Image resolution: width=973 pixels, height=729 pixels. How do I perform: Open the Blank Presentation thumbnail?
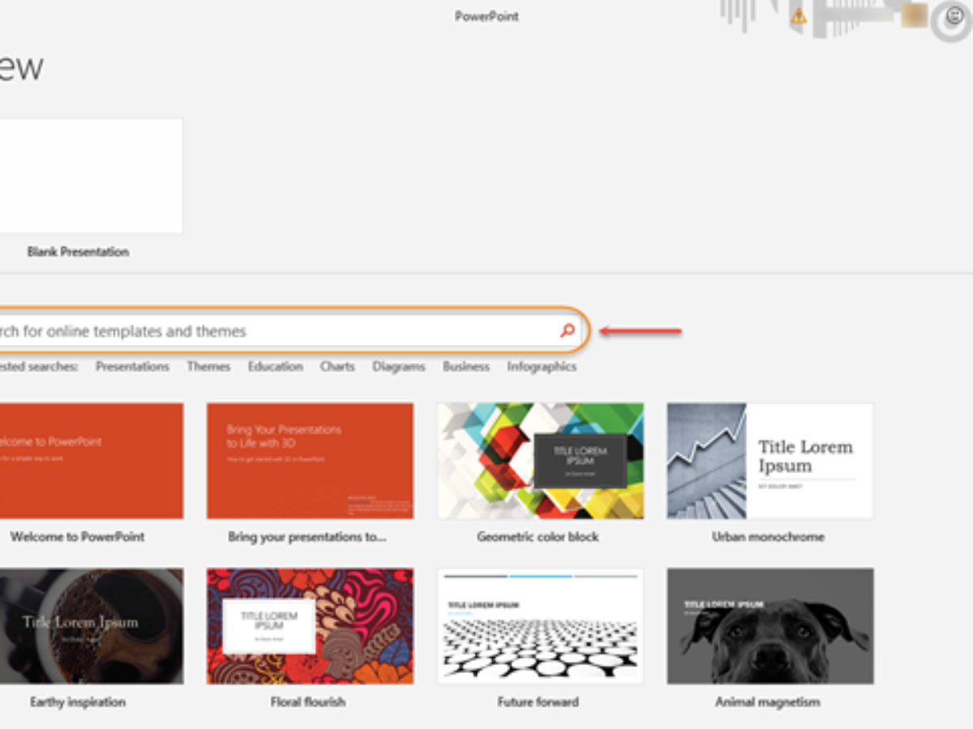91,176
